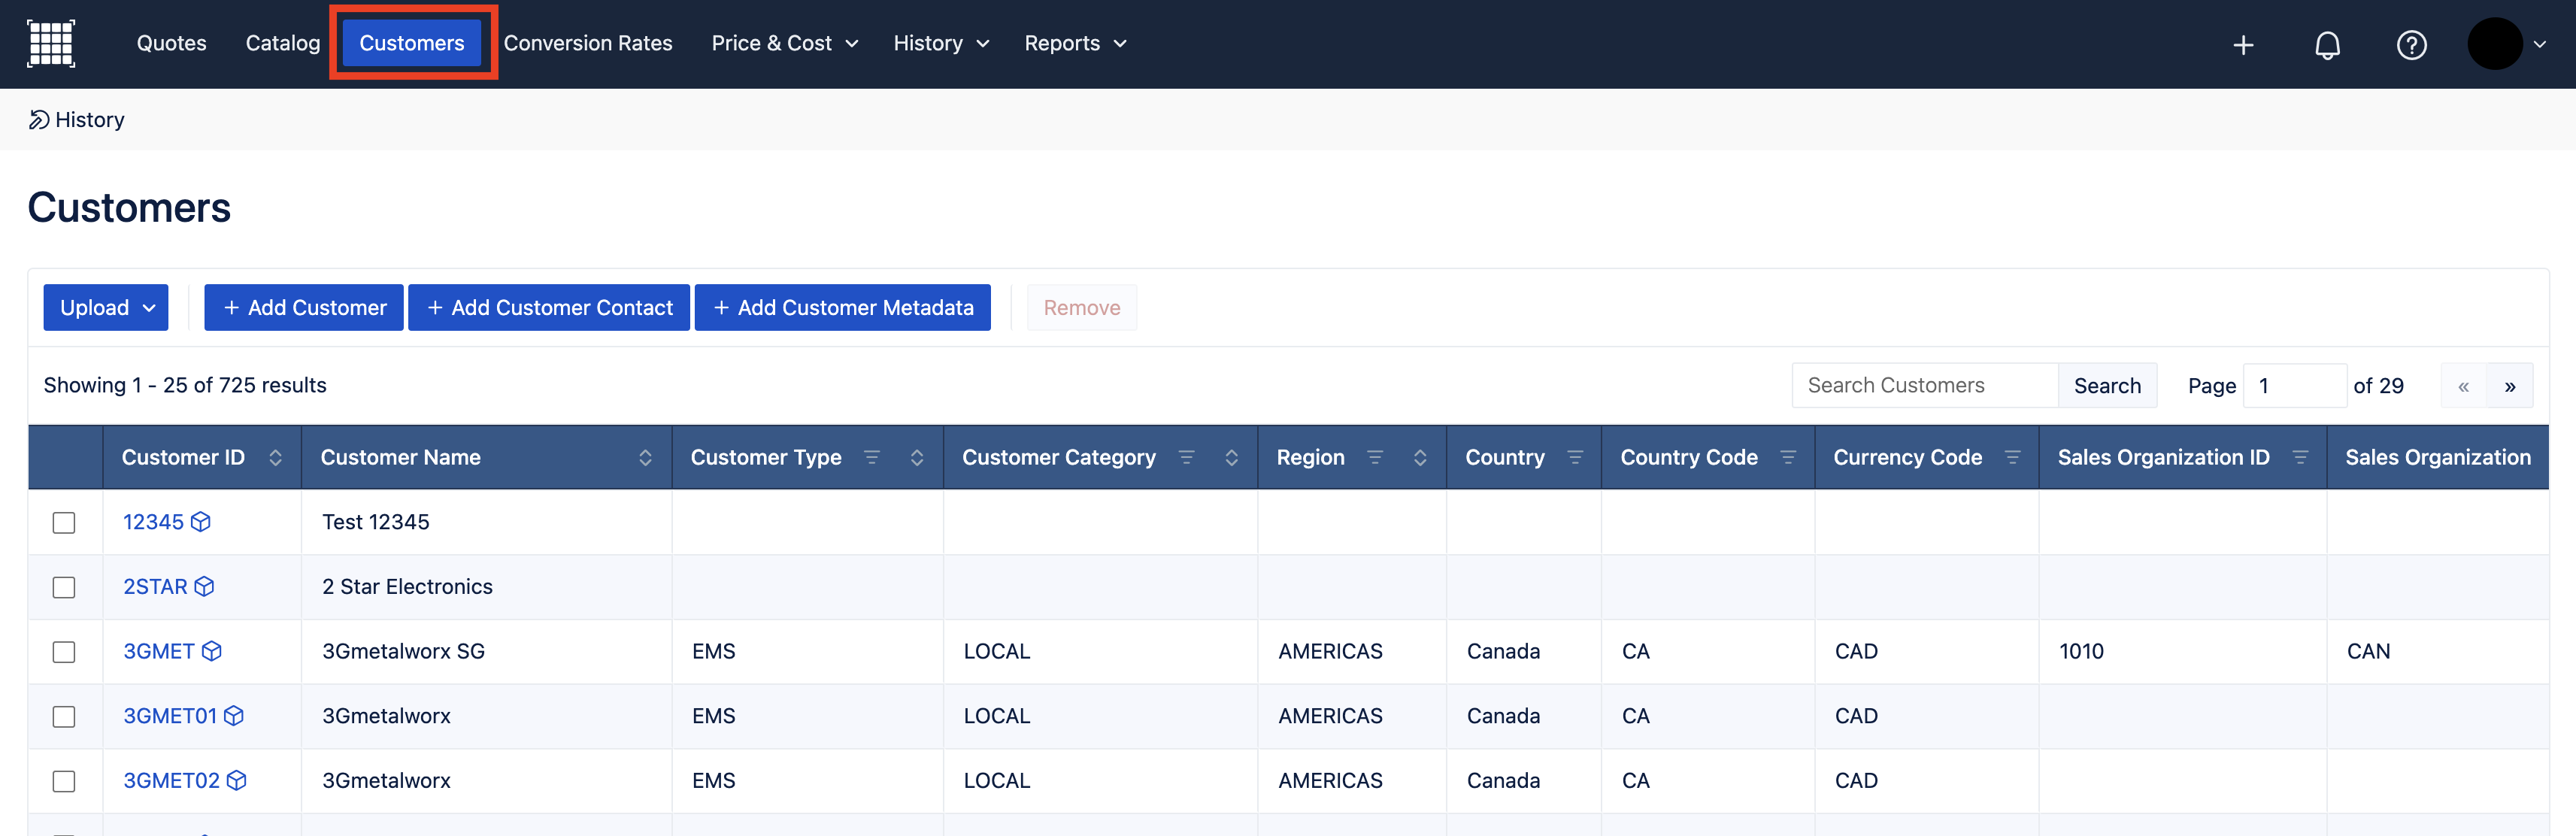Click the "Showing 1 - 25 of 725 results" text
Image resolution: width=2576 pixels, height=836 pixels.
185,385
